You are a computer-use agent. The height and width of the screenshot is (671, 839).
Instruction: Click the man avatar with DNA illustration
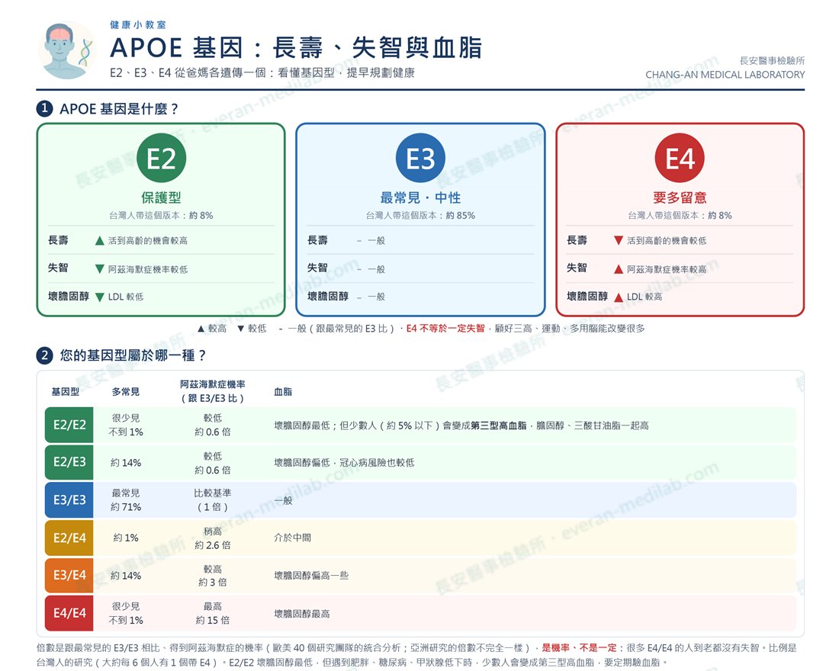[x=66, y=50]
